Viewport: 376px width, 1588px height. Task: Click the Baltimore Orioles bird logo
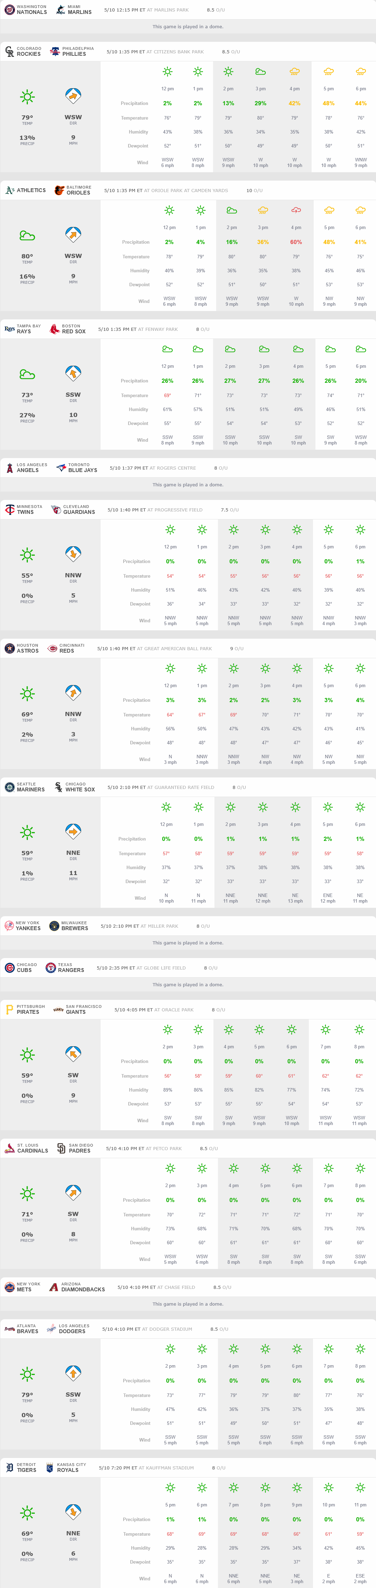point(59,190)
